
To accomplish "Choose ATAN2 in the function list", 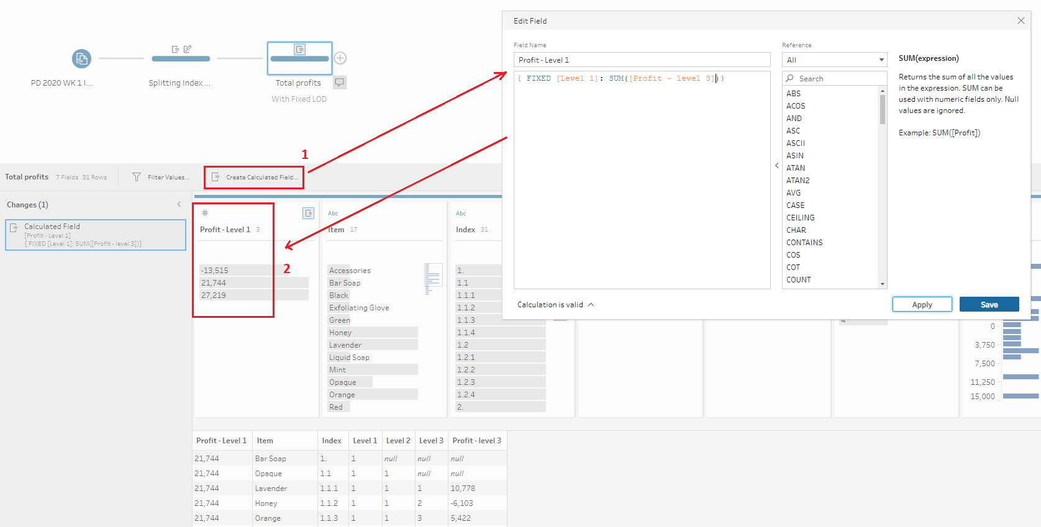I will [x=798, y=181].
